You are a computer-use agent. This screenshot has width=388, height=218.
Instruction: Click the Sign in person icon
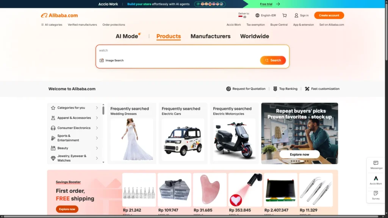(296, 15)
